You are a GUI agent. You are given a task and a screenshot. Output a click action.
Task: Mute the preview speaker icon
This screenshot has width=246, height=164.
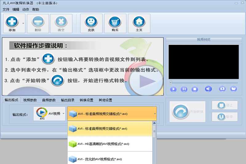[x=208, y=89]
